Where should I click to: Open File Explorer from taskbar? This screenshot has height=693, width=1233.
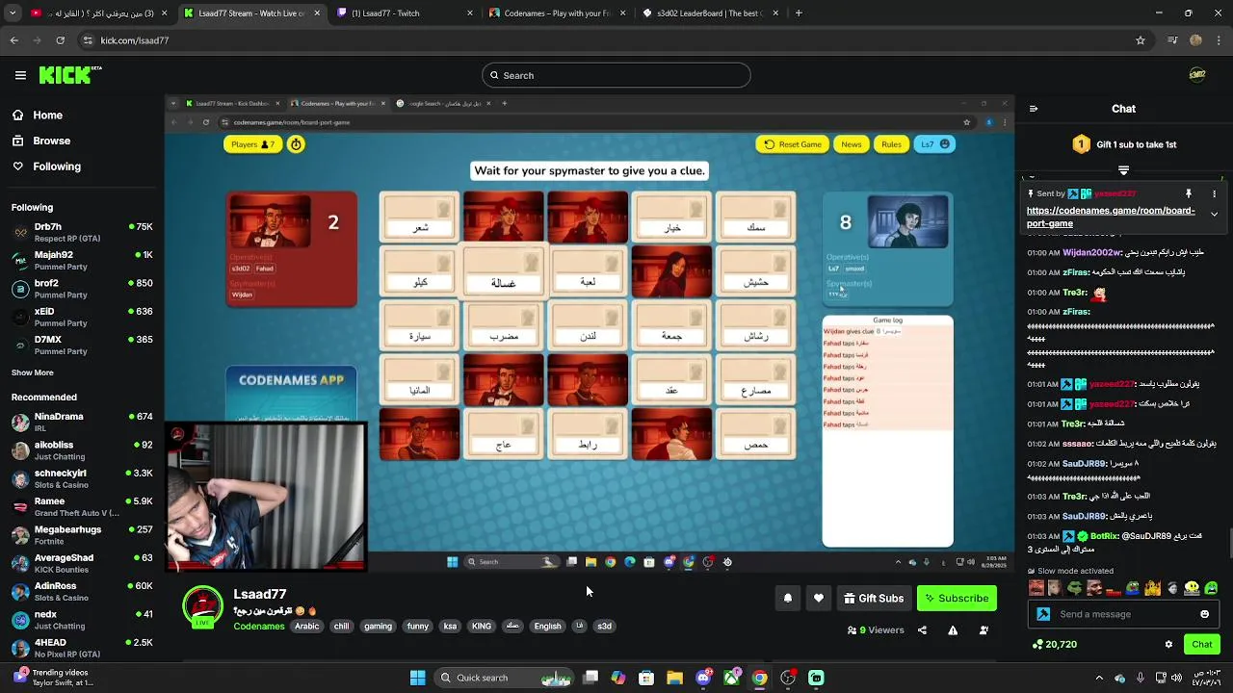674,678
